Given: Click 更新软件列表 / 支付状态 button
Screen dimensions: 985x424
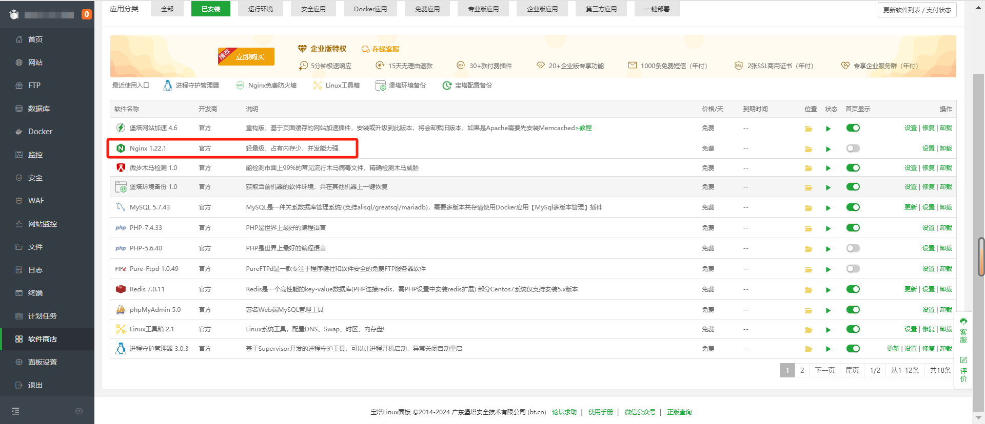Looking at the screenshot, I should click(917, 10).
